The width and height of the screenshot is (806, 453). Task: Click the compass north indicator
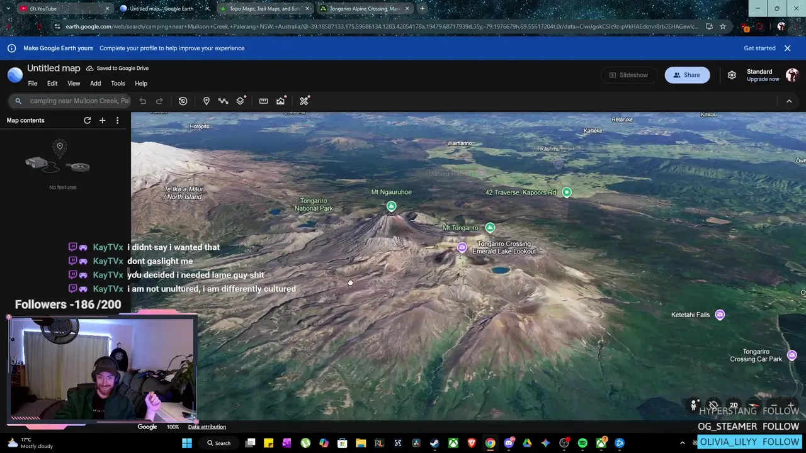(753, 406)
